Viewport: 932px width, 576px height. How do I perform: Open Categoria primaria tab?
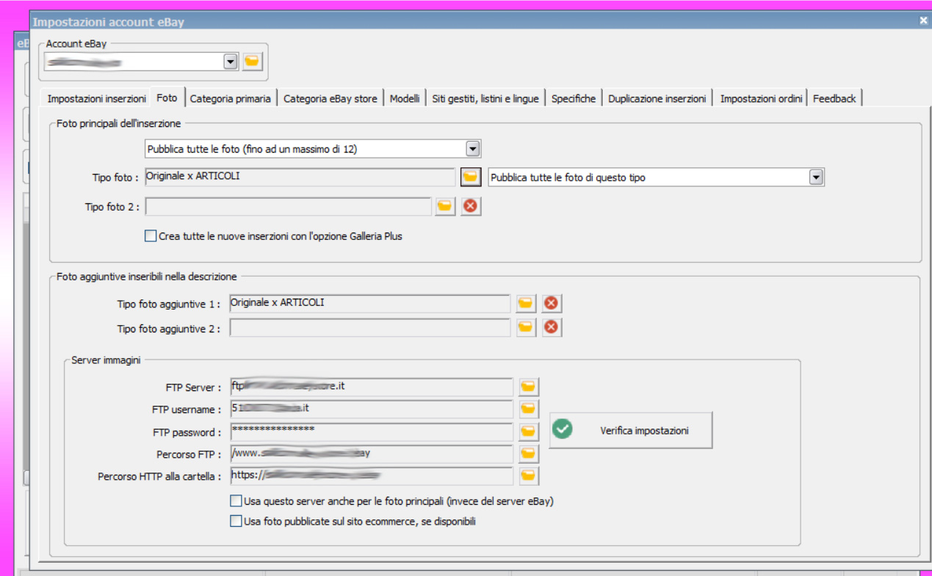point(231,98)
